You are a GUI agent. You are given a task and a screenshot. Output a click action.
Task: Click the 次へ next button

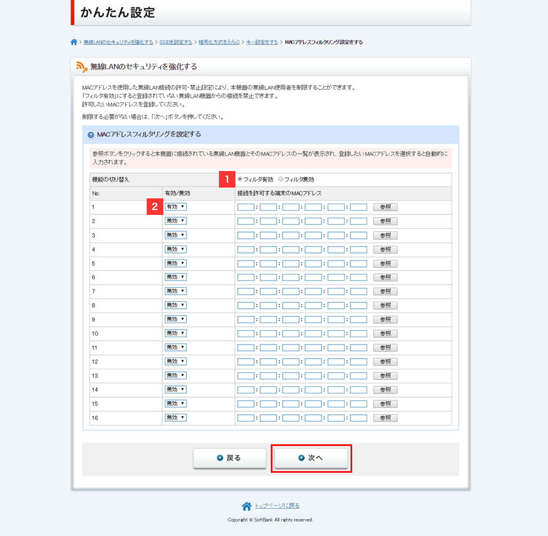pyautogui.click(x=311, y=458)
